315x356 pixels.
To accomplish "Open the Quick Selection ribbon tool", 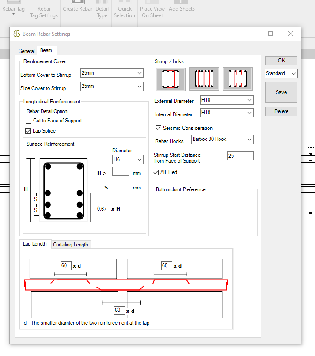I will [125, 12].
